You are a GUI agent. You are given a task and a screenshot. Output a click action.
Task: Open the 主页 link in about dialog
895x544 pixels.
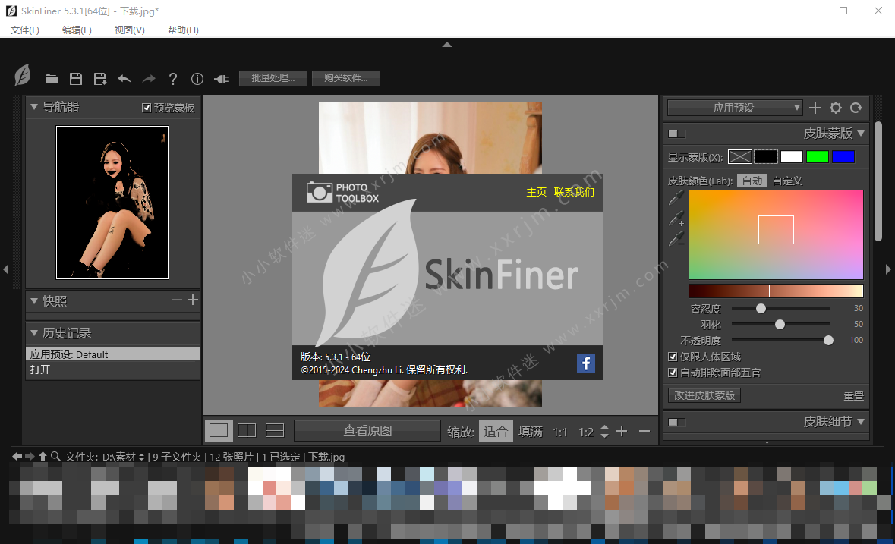click(537, 192)
